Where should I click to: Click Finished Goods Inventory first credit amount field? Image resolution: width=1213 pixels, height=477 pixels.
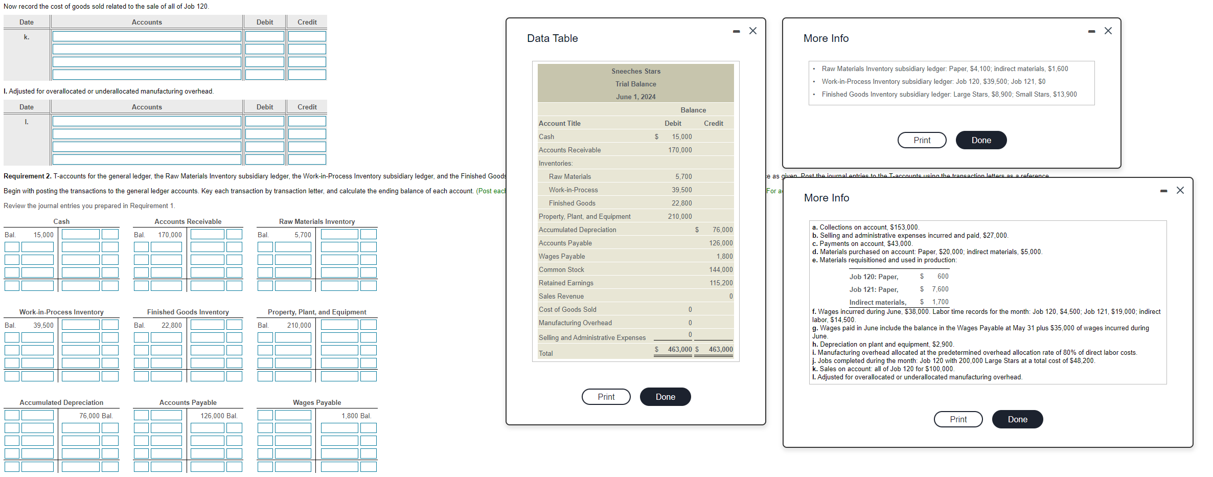click(208, 325)
